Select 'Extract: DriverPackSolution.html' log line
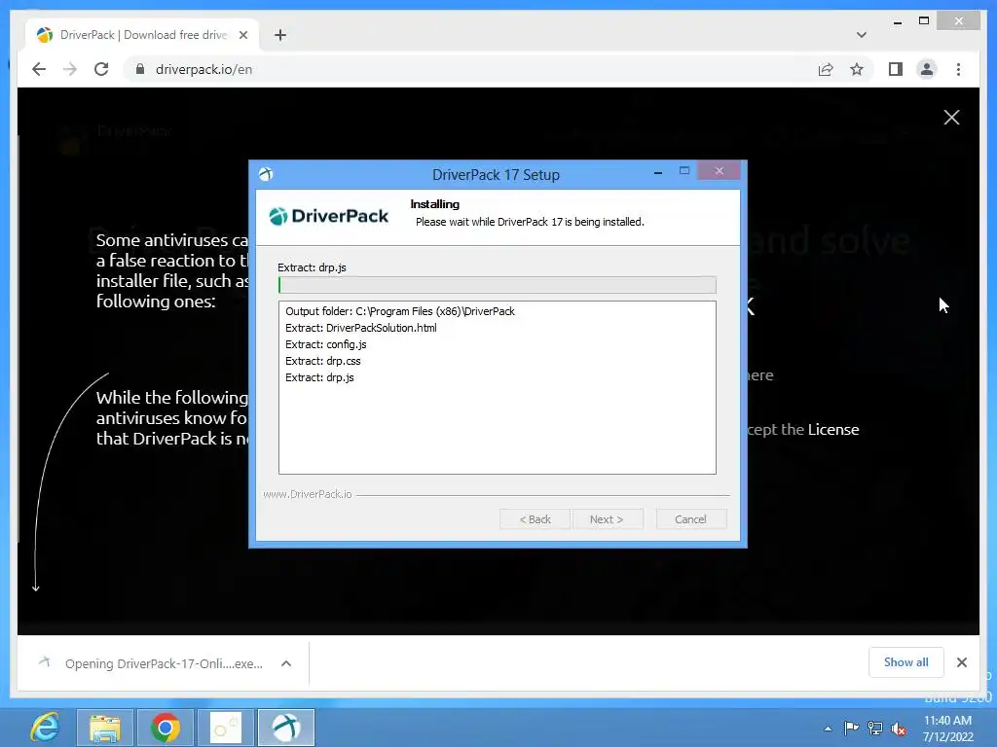This screenshot has height=747, width=997. 361,328
